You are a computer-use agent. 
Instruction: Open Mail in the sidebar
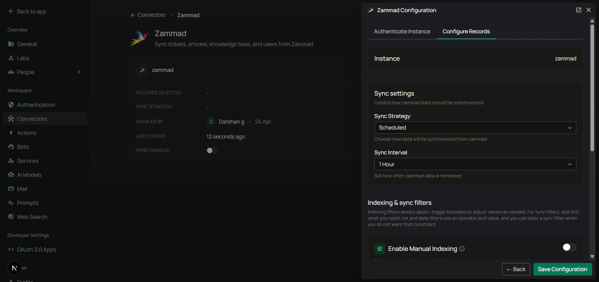tap(45, 189)
